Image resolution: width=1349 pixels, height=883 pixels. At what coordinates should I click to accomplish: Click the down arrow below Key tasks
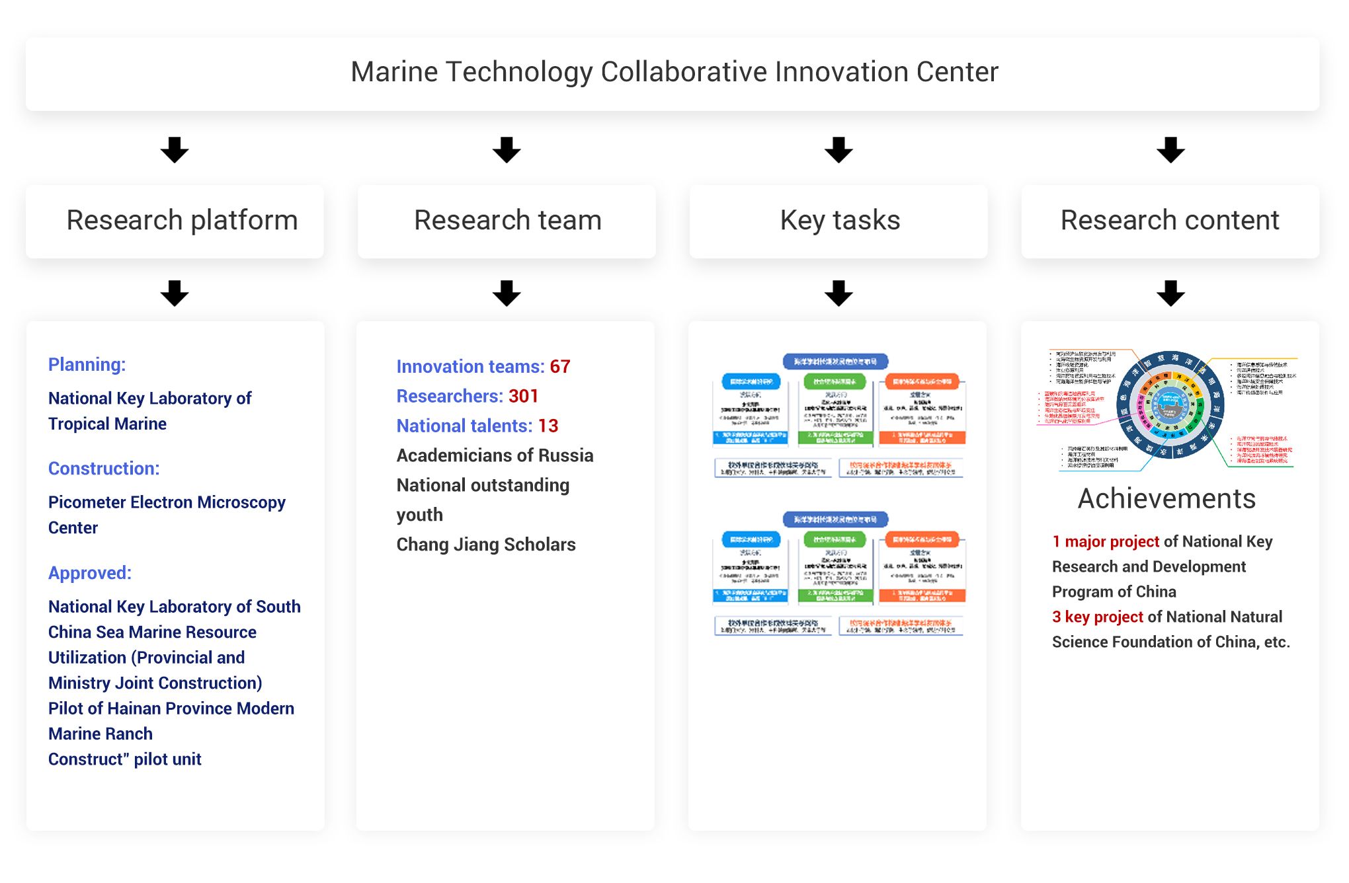coord(838,293)
